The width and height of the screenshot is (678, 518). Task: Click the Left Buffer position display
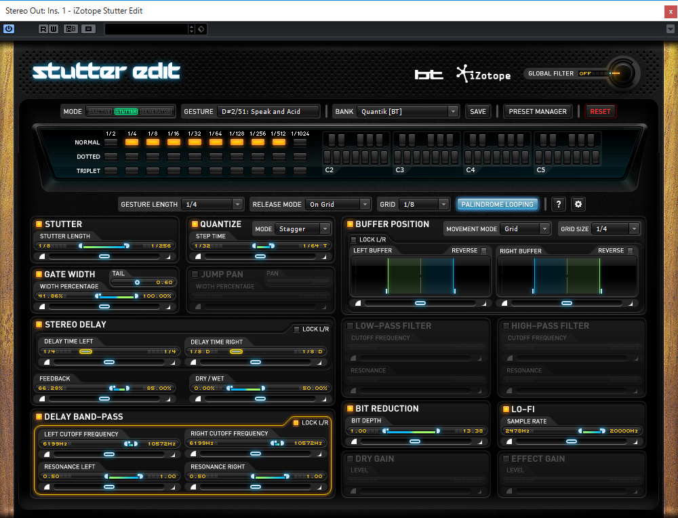click(x=420, y=276)
